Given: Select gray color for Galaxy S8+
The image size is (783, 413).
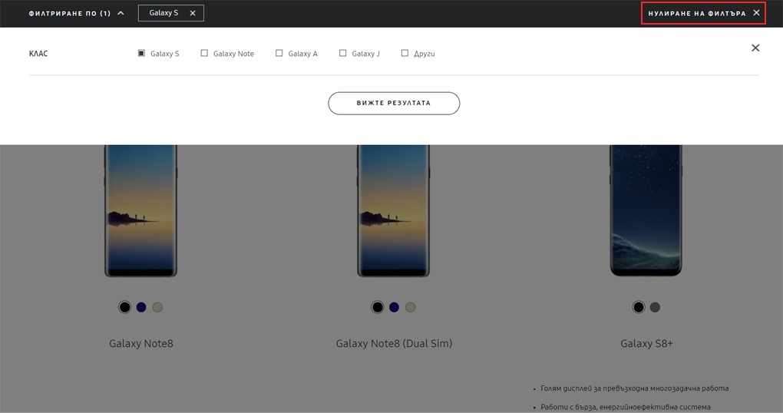Looking at the screenshot, I should tap(655, 307).
